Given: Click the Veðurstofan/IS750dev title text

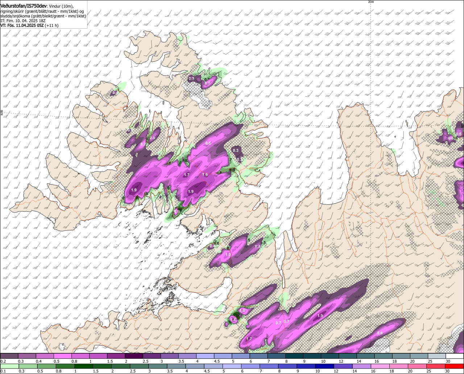Looking at the screenshot, I should pos(23,6).
